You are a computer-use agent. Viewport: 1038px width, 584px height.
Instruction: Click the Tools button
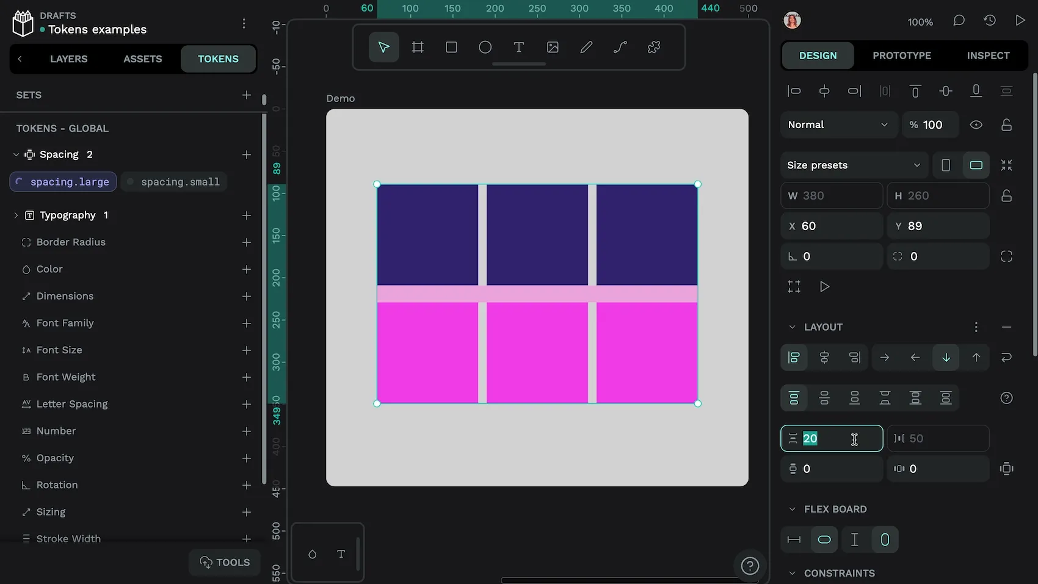[x=224, y=562]
